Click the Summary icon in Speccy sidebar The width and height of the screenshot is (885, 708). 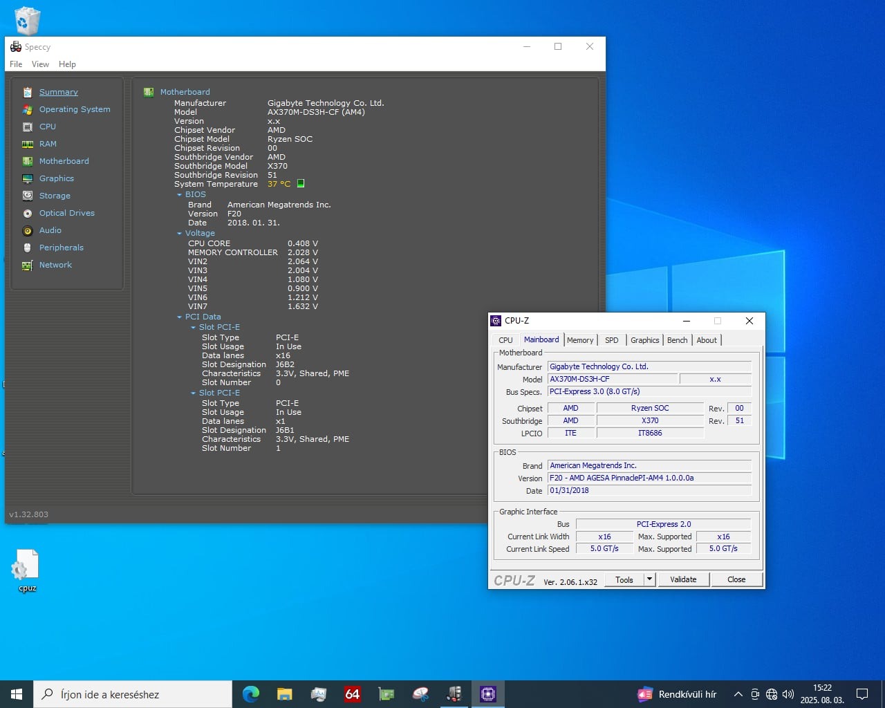tap(28, 92)
